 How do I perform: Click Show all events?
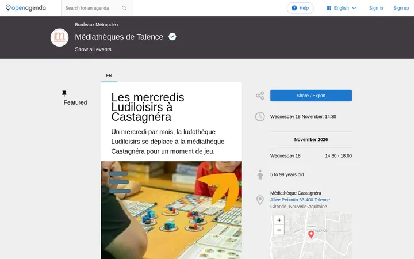point(93,49)
